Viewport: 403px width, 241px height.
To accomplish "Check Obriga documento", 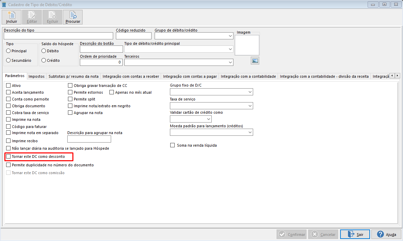I will [x=8, y=106].
